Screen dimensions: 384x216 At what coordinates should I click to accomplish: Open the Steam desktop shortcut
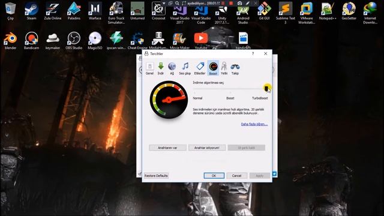pos(31,11)
